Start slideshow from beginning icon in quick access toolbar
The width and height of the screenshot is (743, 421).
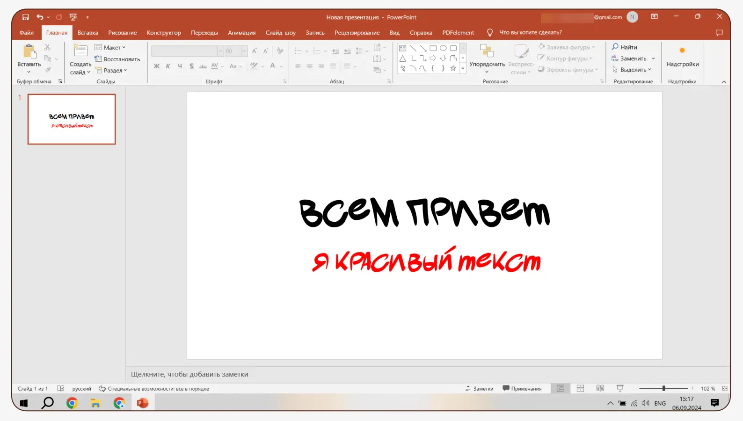tap(73, 17)
